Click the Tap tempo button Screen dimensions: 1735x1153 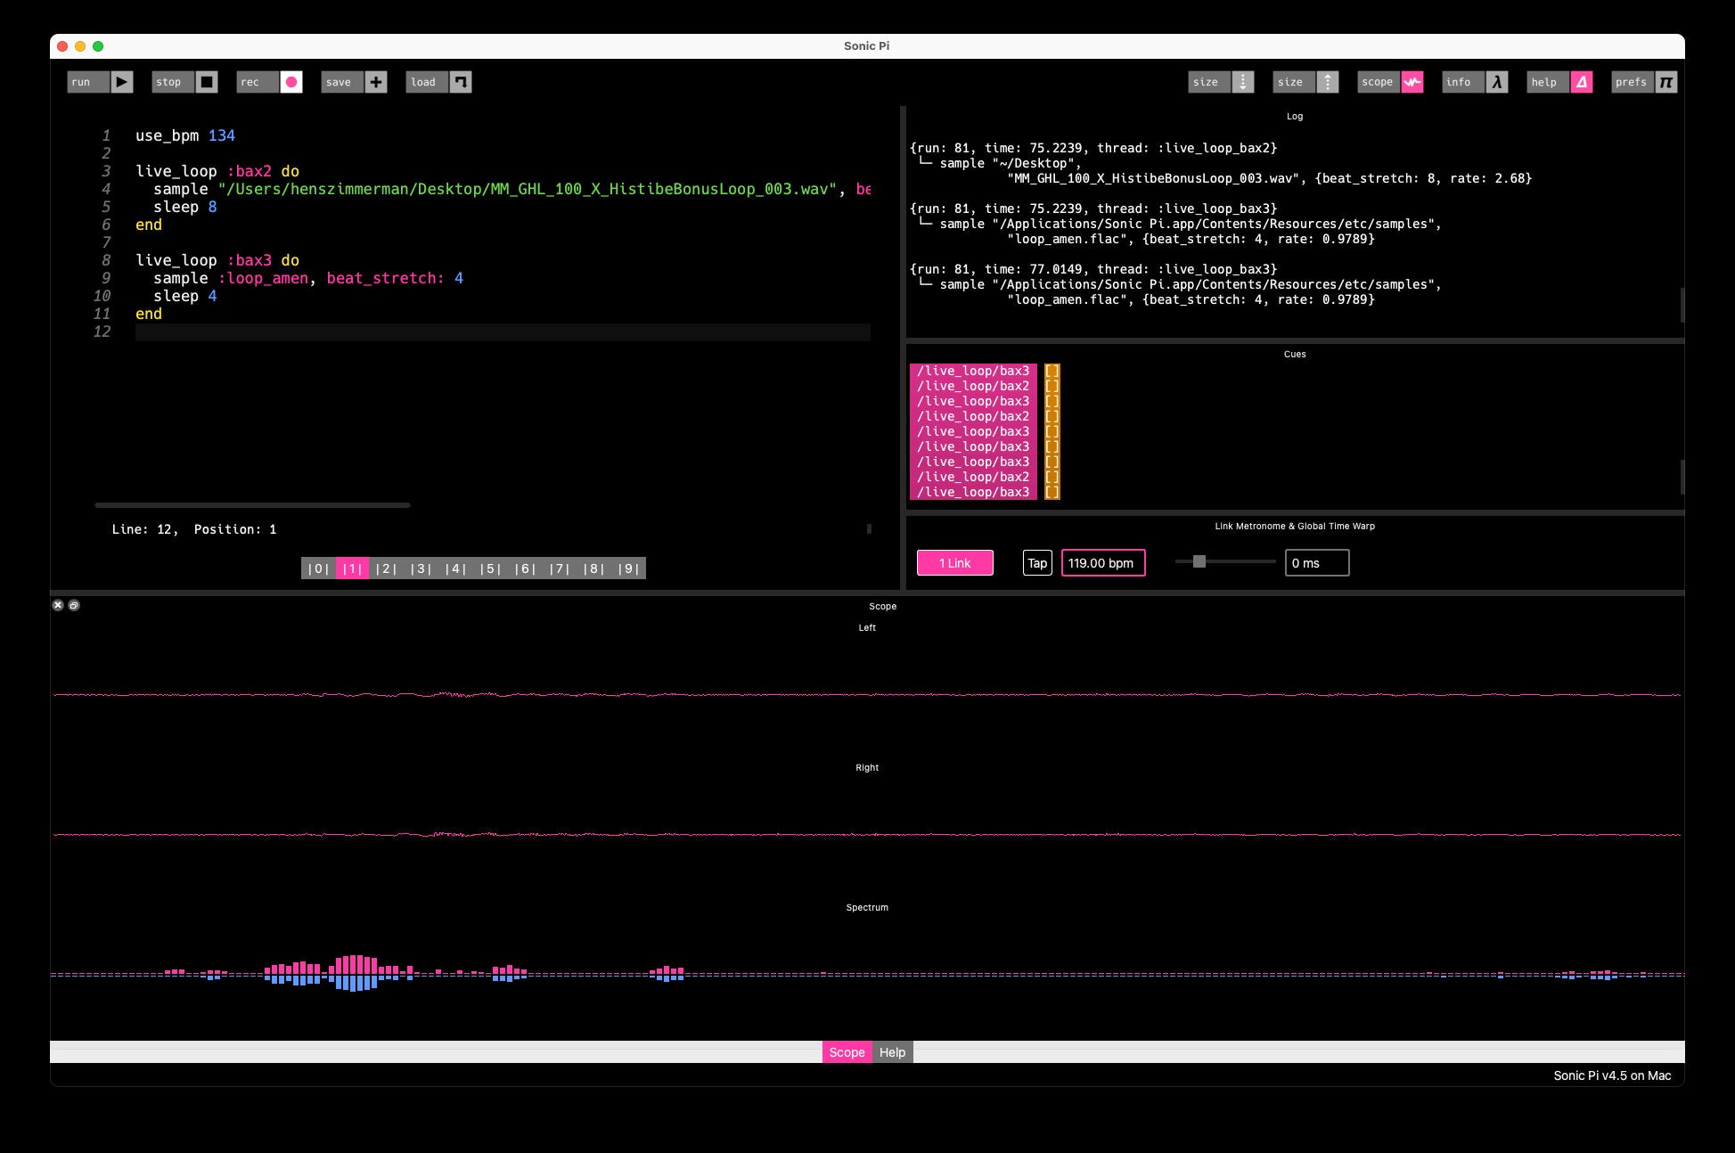(1037, 563)
